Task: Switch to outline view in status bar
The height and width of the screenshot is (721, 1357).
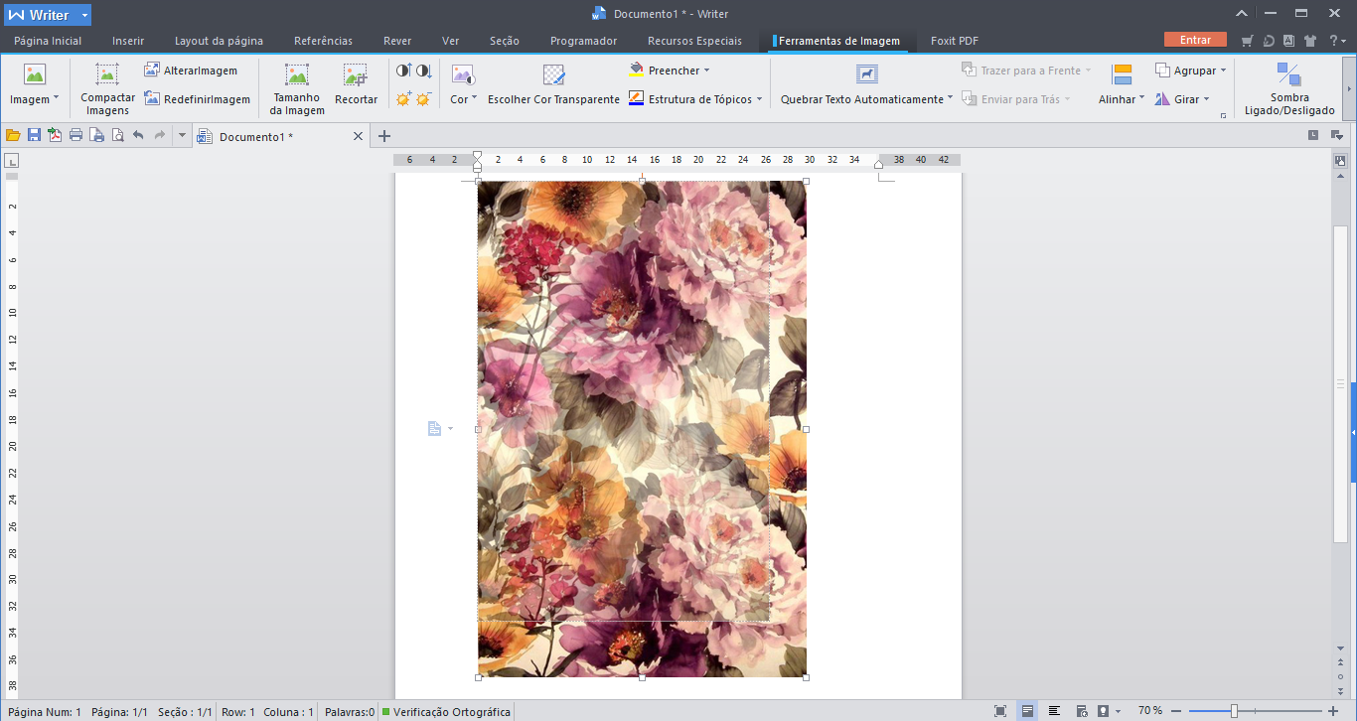Action: tap(1055, 711)
